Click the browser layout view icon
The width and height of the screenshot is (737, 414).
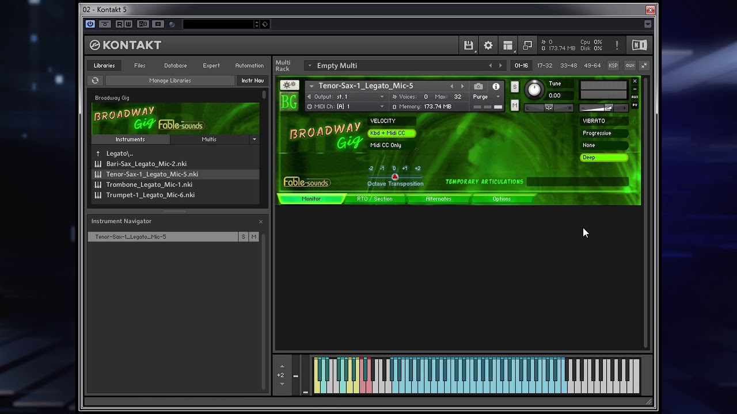click(x=508, y=45)
